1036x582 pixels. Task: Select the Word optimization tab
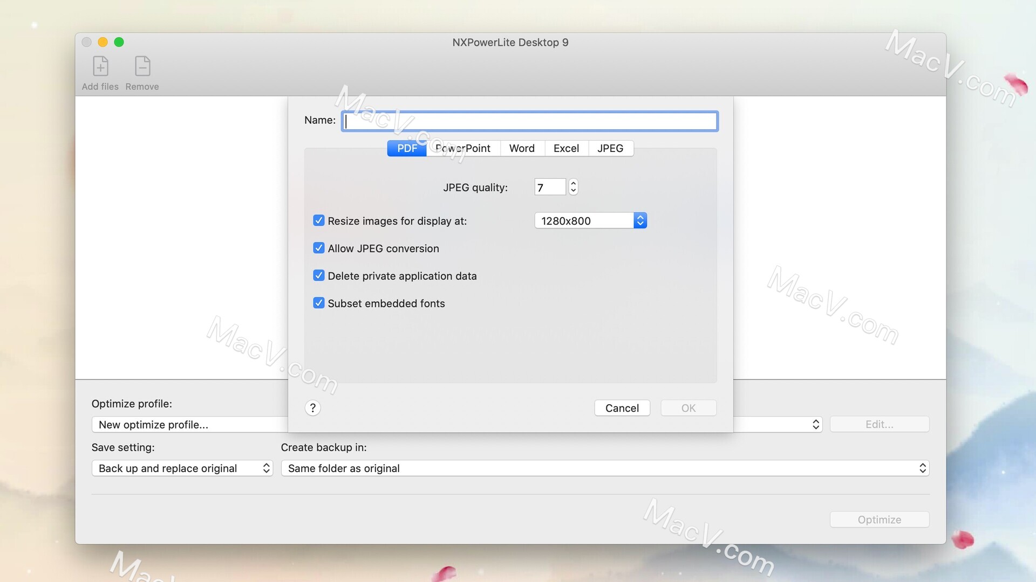(x=522, y=148)
